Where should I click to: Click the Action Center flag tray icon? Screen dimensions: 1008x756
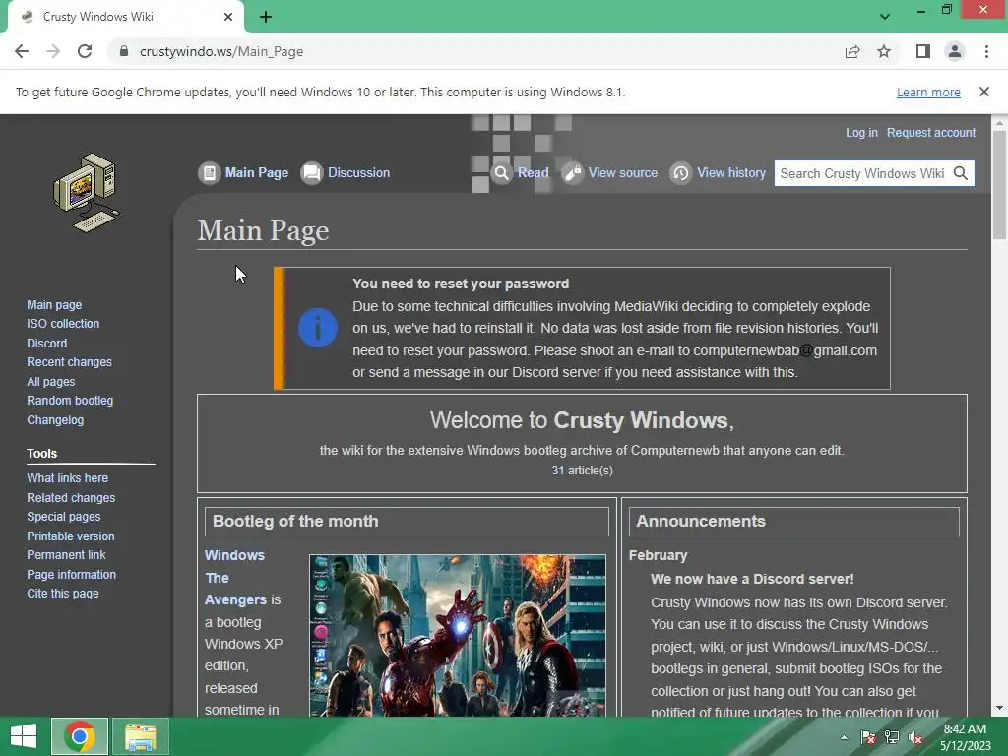coord(868,737)
